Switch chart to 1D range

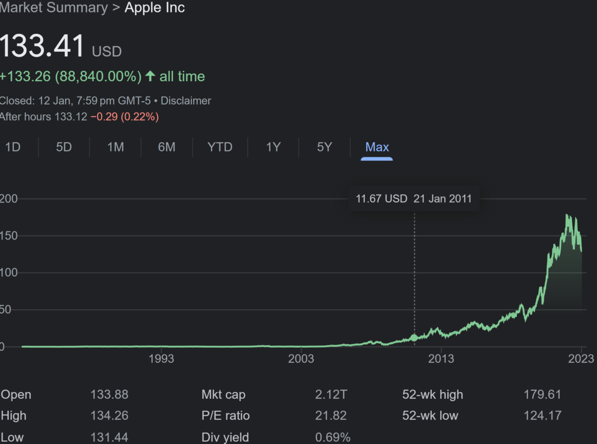[x=12, y=147]
